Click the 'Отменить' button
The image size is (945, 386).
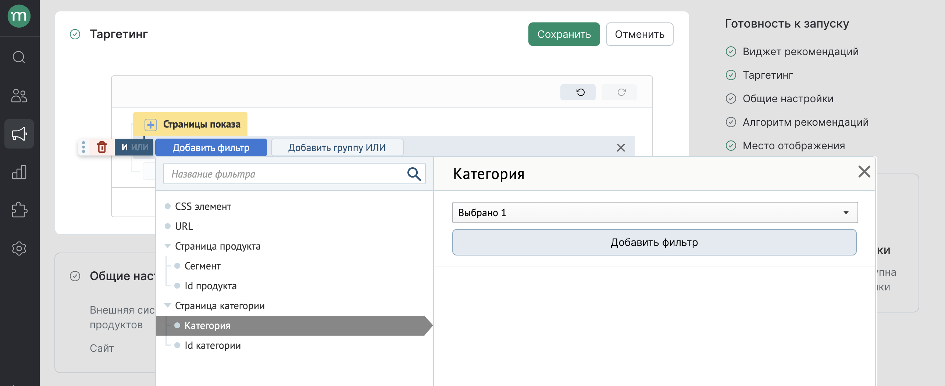click(x=639, y=34)
